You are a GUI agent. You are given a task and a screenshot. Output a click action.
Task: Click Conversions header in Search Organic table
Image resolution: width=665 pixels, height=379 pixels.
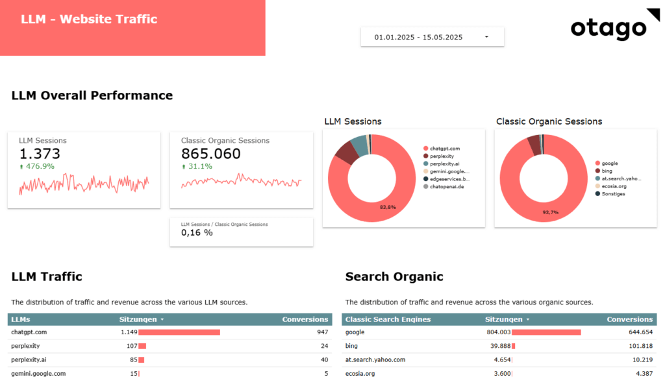(629, 319)
